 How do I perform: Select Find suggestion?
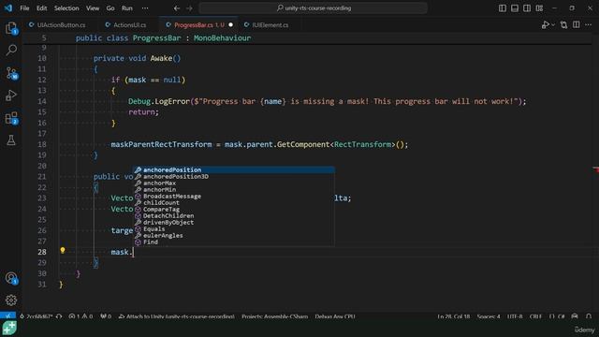click(233, 242)
